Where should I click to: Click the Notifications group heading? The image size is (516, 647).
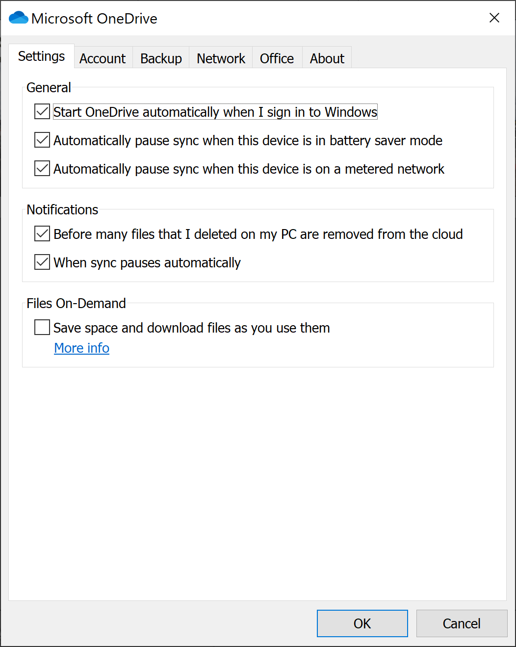point(62,209)
